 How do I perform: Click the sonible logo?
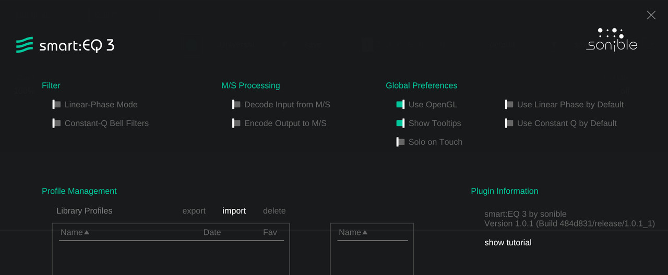pos(612,40)
